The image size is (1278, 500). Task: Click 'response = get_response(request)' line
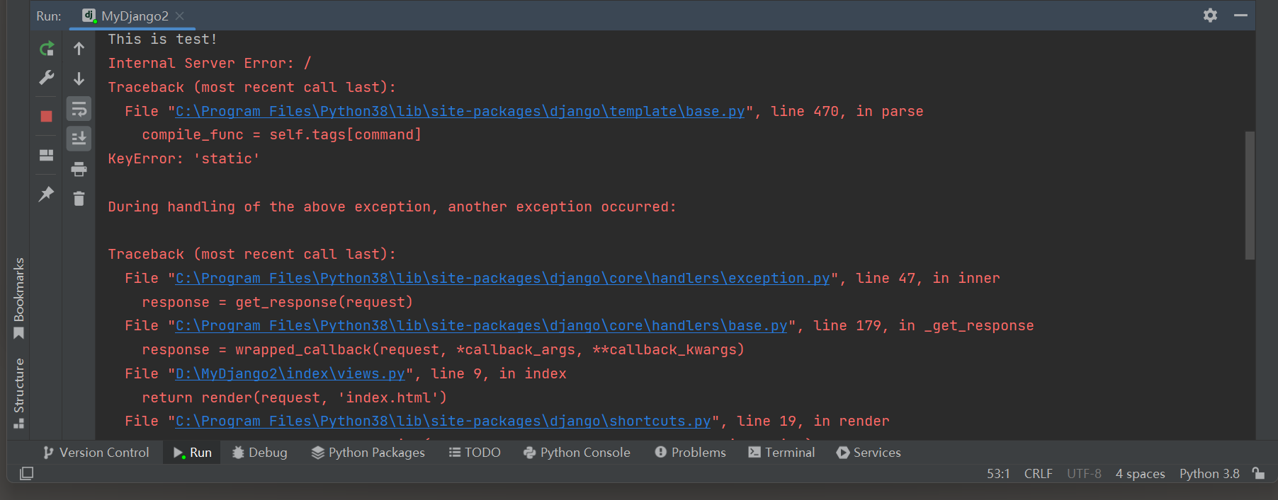pyautogui.click(x=278, y=302)
